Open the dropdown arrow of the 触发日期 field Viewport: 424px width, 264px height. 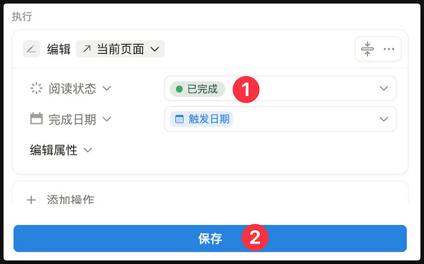384,119
